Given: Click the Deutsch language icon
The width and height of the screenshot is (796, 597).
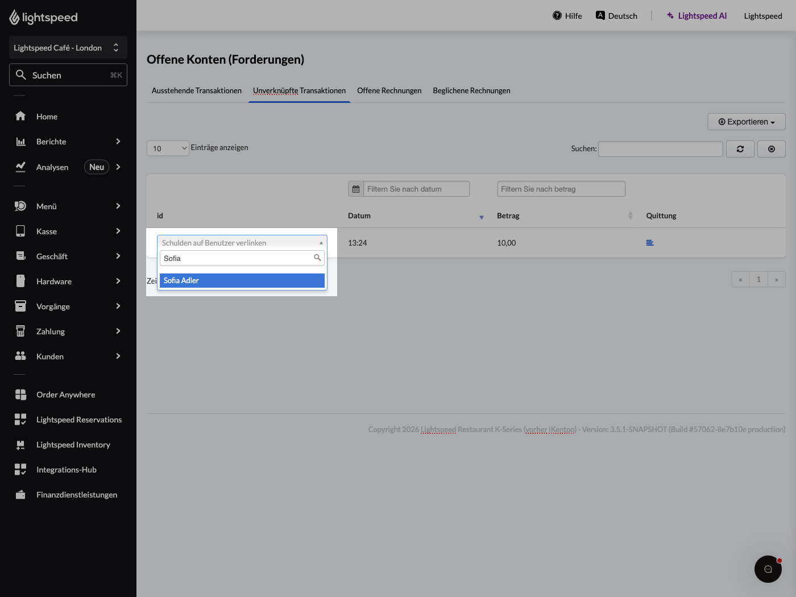Looking at the screenshot, I should click(x=600, y=15).
